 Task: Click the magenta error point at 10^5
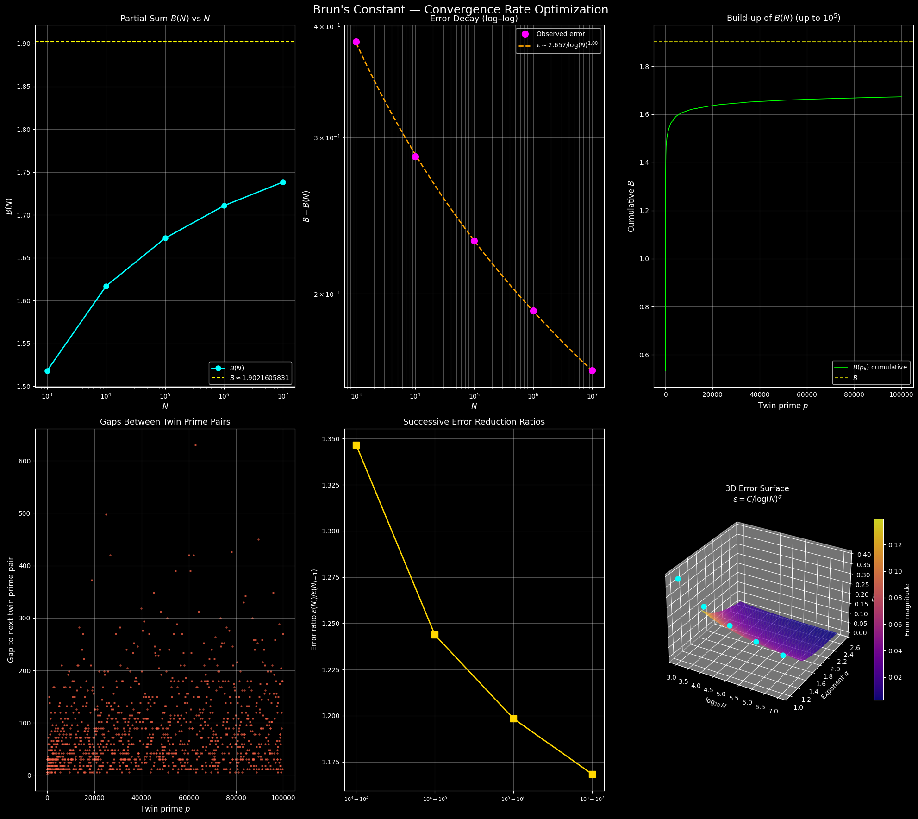tap(474, 241)
